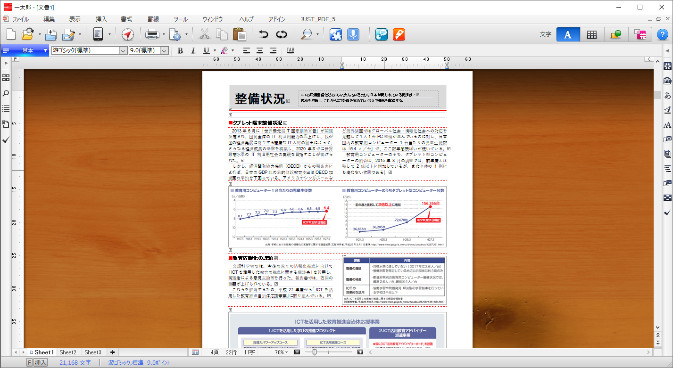Viewport: 673px width, 368px height.
Task: Click the clipboard Paste icon
Action: pyautogui.click(x=239, y=34)
